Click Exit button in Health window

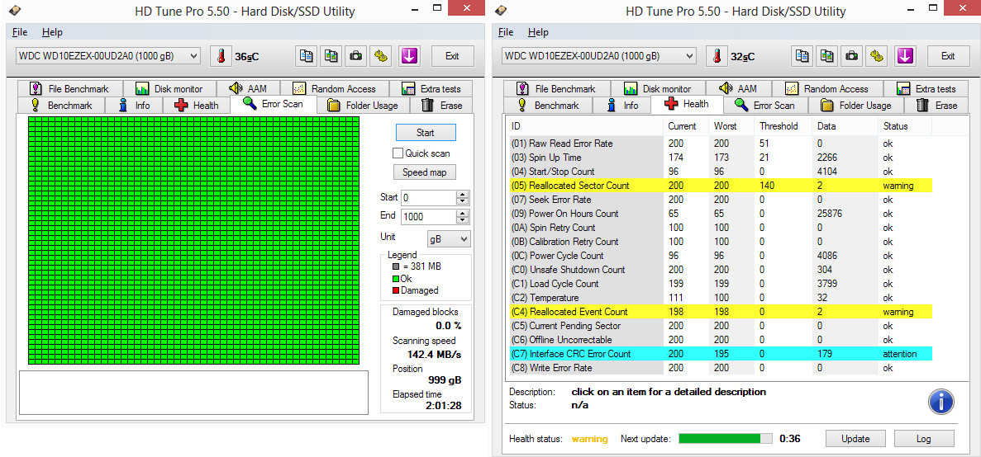click(948, 55)
